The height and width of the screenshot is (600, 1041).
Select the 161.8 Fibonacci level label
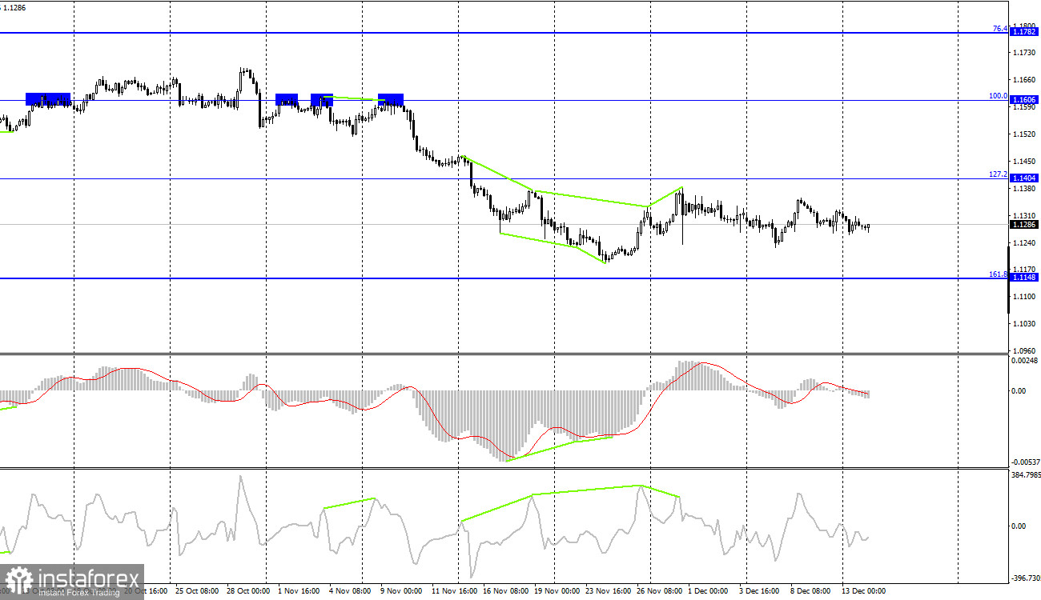coord(999,274)
